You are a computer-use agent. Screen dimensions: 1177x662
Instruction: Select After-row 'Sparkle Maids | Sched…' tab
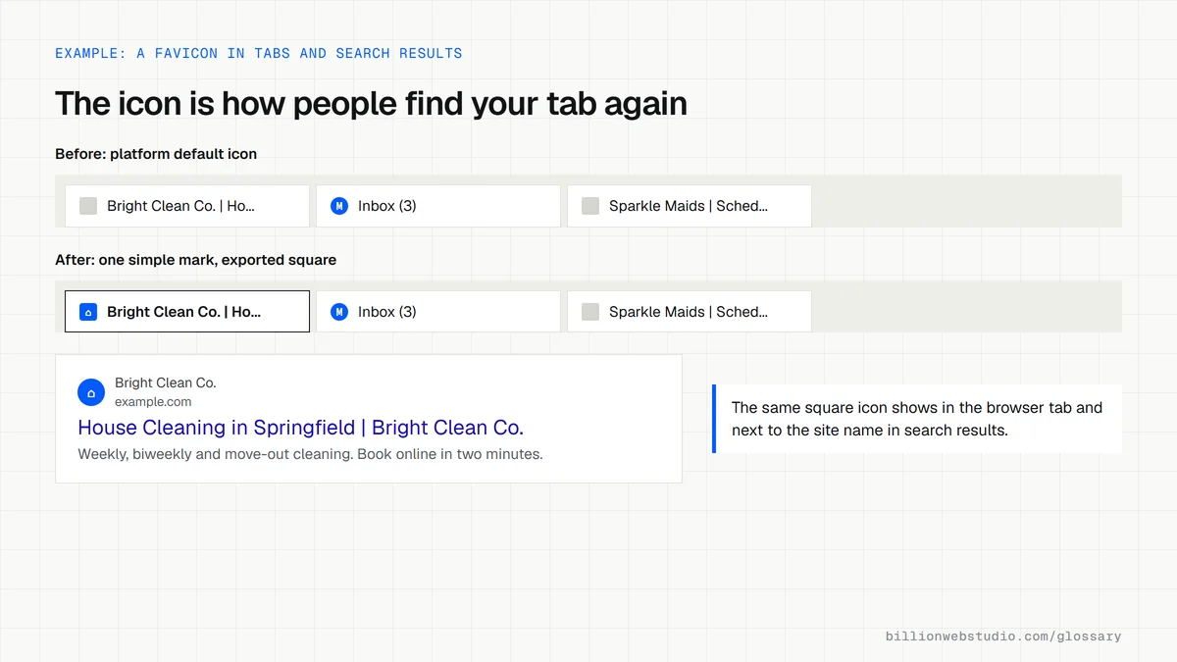[x=690, y=312]
